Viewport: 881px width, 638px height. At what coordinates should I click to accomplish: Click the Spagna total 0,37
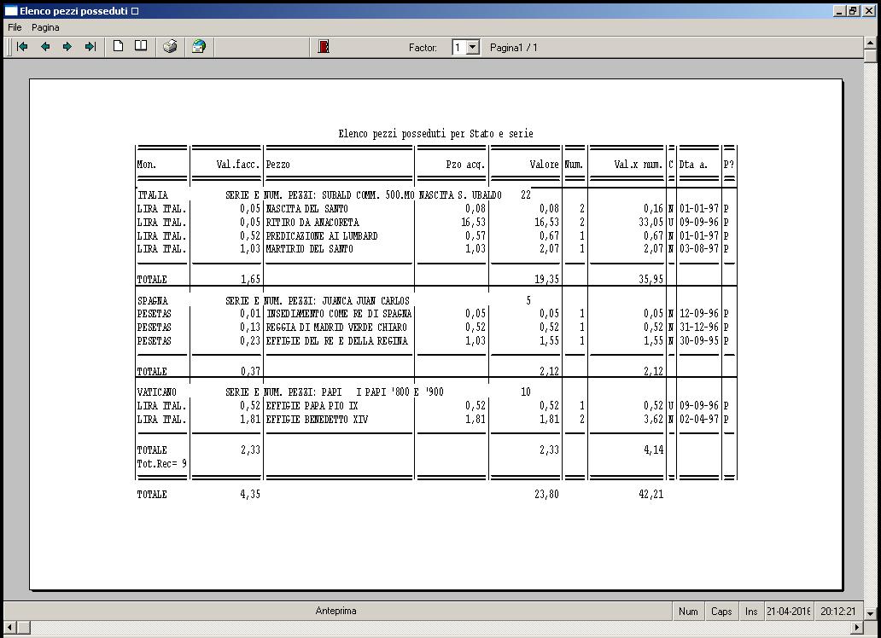(x=250, y=371)
